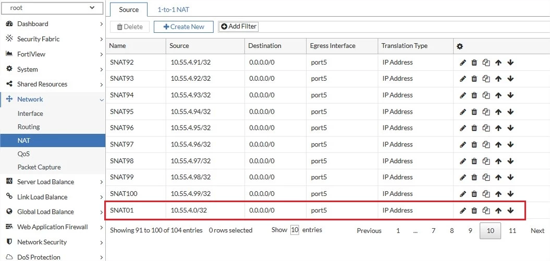Open QoS under Network
Image resolution: width=550 pixels, height=261 pixels.
point(23,154)
